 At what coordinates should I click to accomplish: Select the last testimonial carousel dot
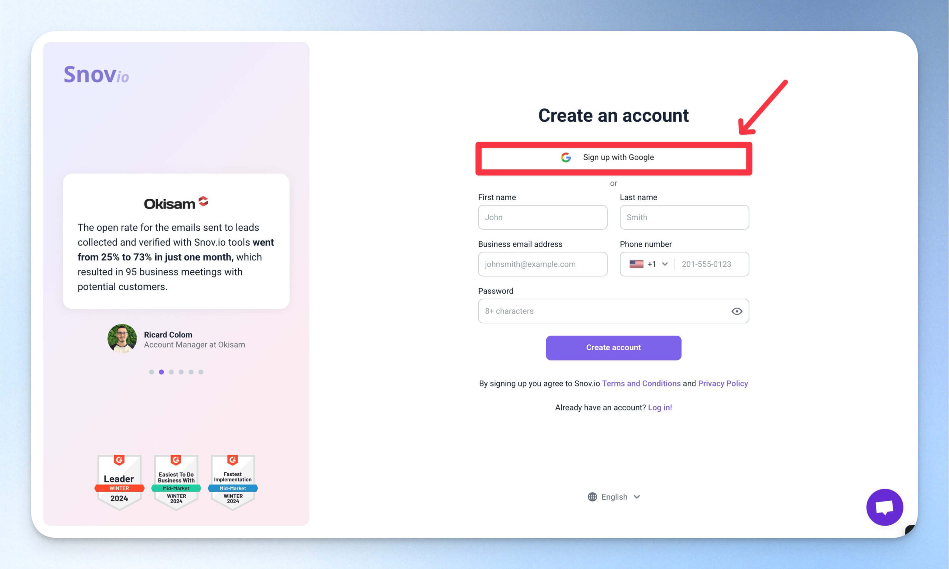point(201,372)
